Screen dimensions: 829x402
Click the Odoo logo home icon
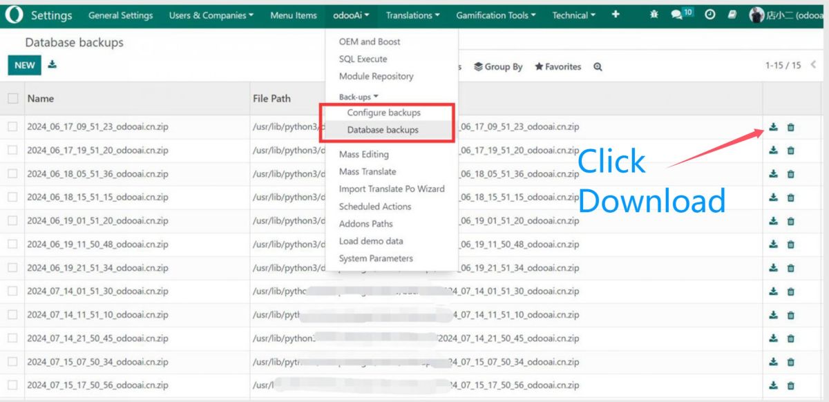(13, 15)
